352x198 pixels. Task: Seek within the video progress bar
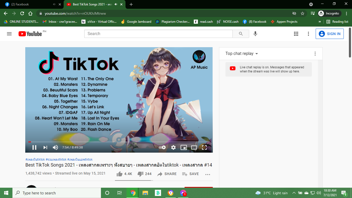[119, 142]
